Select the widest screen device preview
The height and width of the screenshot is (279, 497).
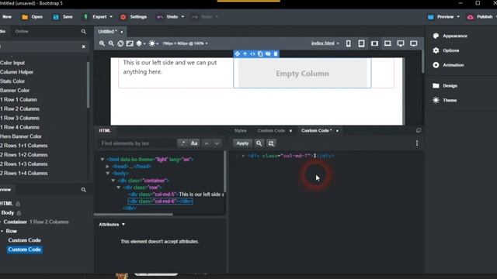click(x=414, y=43)
